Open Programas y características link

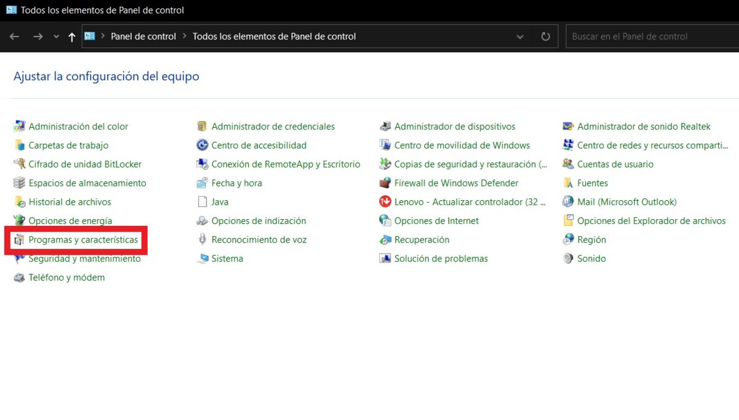click(83, 240)
